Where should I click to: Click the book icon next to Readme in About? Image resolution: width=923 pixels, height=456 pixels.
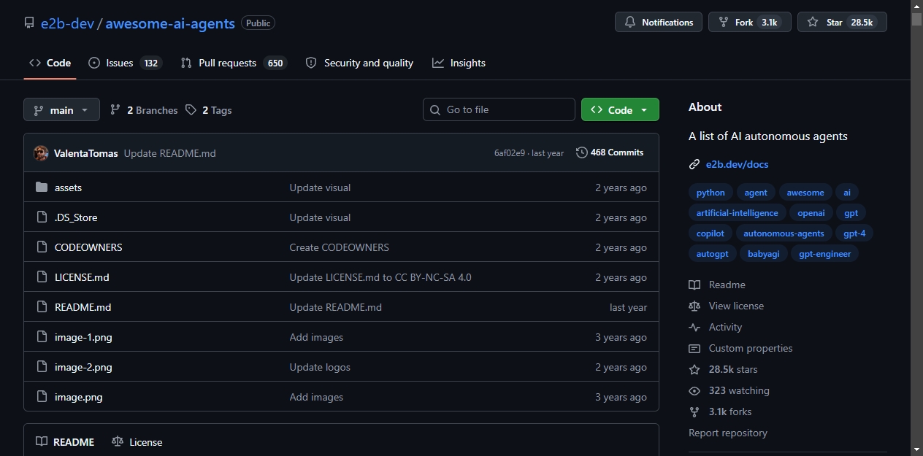(x=694, y=285)
